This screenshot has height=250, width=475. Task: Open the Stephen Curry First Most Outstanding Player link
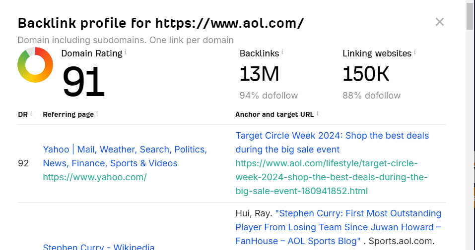coord(339,227)
